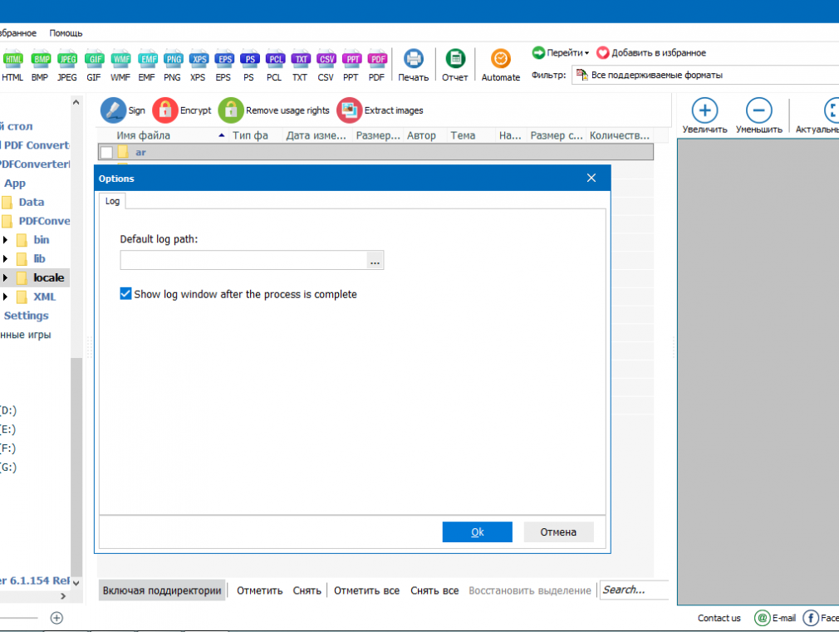Image resolution: width=839 pixels, height=632 pixels.
Task: Click the Automate clock icon
Action: 501,60
